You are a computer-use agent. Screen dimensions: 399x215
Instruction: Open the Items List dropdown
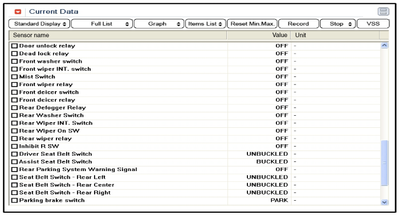point(205,24)
